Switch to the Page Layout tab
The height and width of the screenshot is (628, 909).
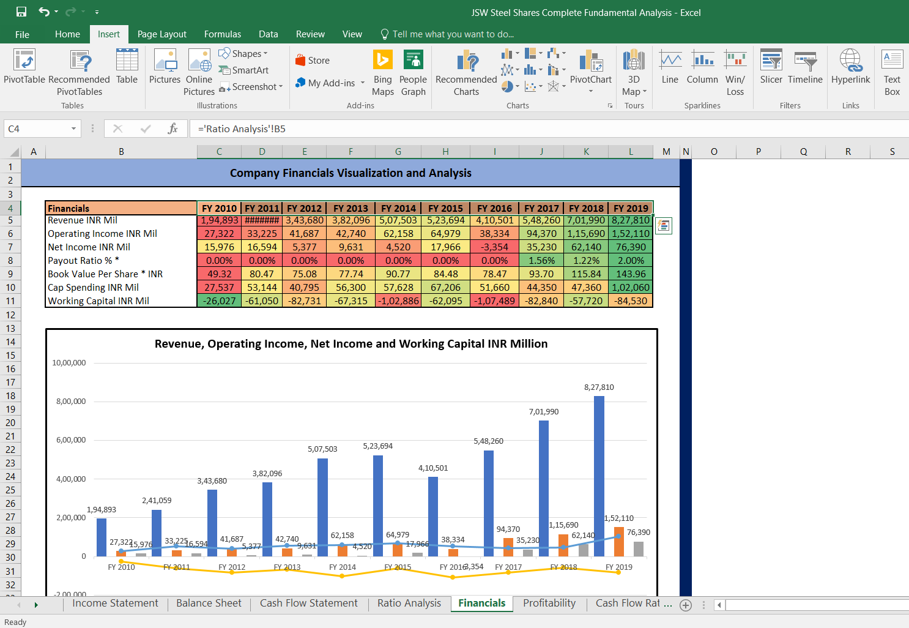pyautogui.click(x=162, y=34)
